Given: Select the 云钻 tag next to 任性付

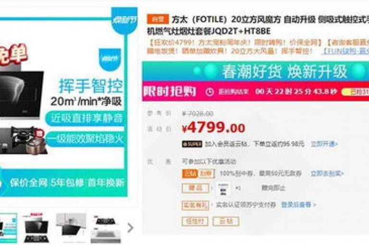Looking at the screenshot, I should 226,221.
